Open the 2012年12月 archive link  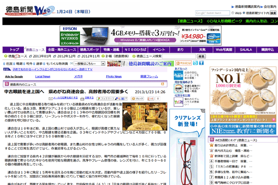66,56
